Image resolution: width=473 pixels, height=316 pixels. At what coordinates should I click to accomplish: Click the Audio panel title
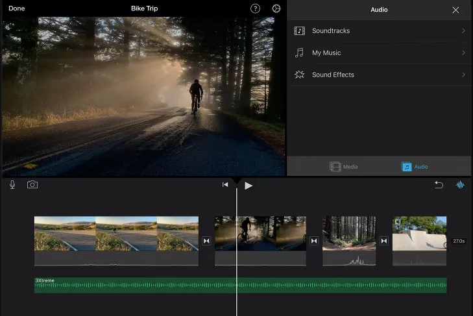pyautogui.click(x=379, y=10)
